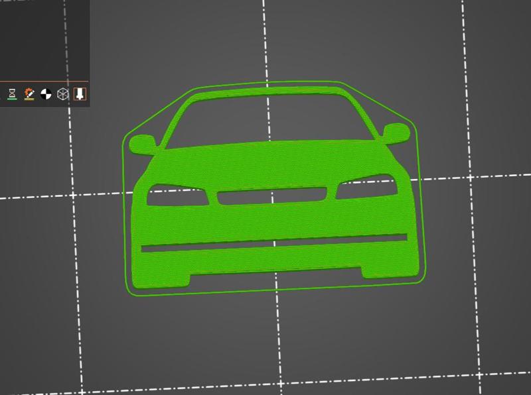The image size is (531, 395).
Task: Click the leftmost icon in the floating toolbar
Action: [11, 93]
